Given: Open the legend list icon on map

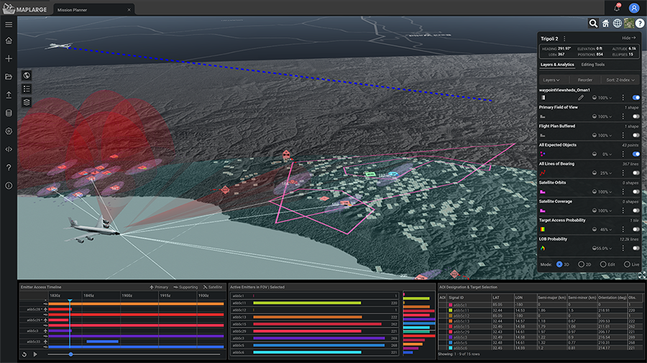Looking at the screenshot, I should point(27,89).
